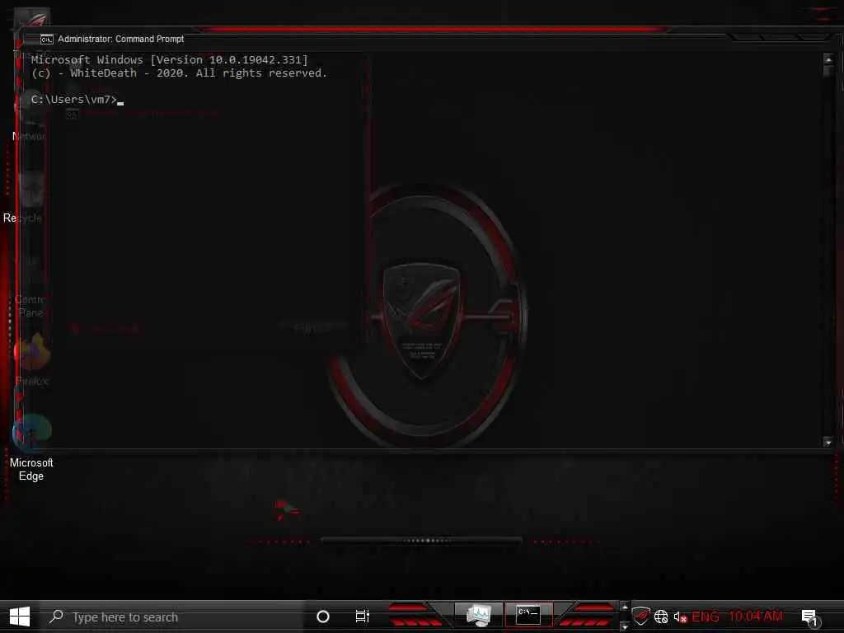This screenshot has height=633, width=844.
Task: Click the 'Administrator: Command Prompt' title text
Action: (120, 40)
